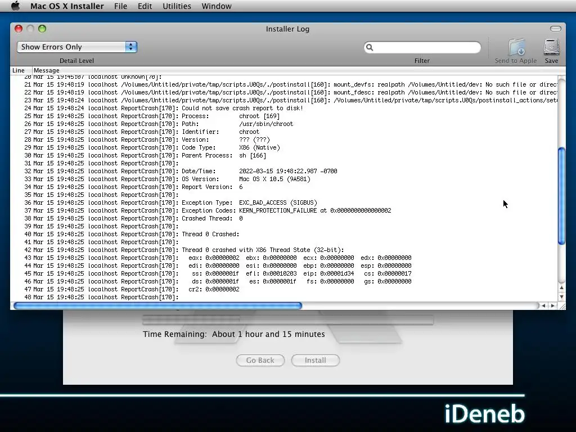Click the horizontal scrollbar thumb in the log

[157, 305]
